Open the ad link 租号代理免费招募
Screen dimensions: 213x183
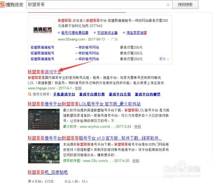point(75,33)
